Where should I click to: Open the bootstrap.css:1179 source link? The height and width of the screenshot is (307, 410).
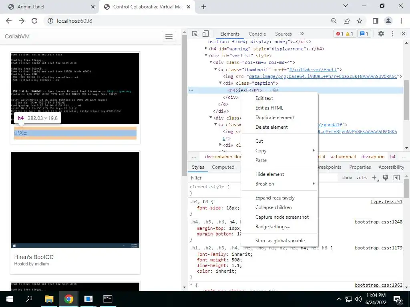379,248
